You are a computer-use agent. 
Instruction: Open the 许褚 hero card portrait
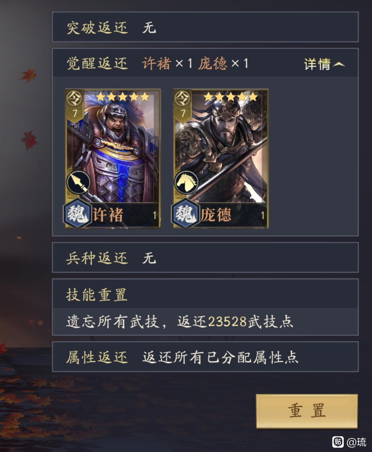pos(113,158)
